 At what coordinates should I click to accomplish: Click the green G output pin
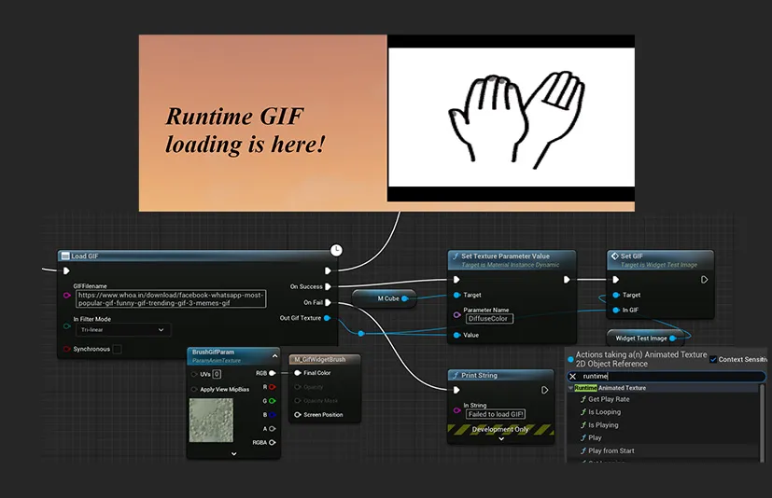(x=273, y=401)
